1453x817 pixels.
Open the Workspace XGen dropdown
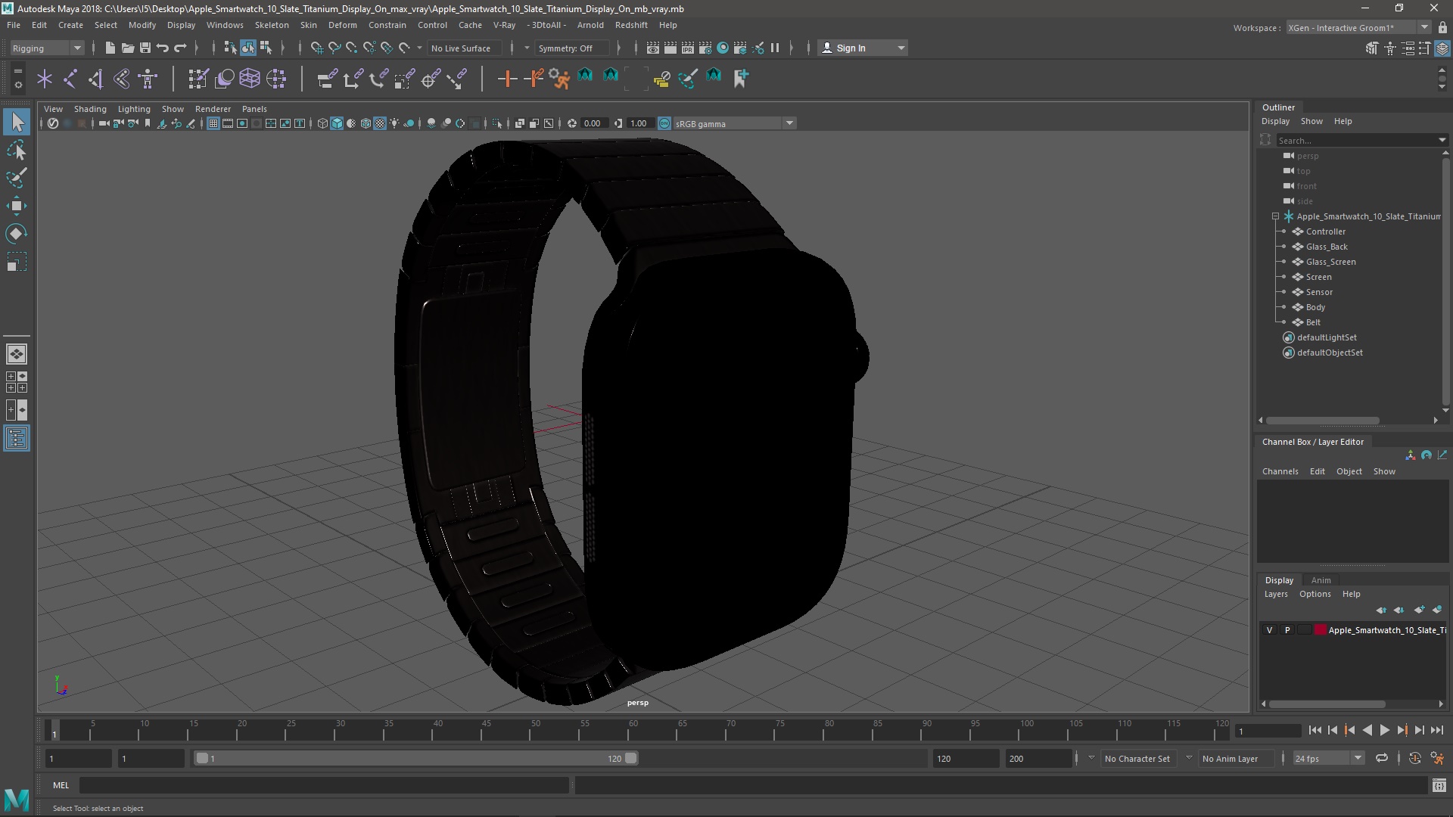(x=1358, y=28)
